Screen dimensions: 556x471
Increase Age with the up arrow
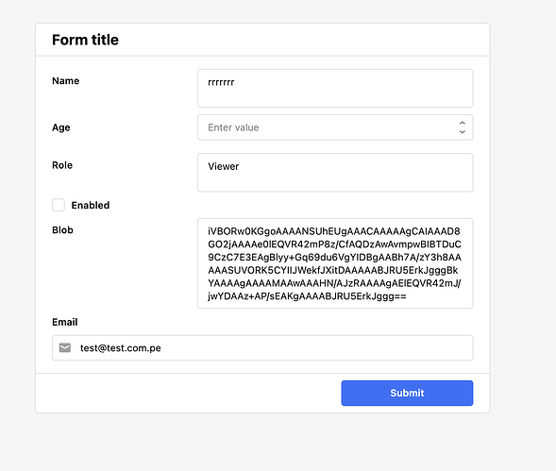(462, 123)
